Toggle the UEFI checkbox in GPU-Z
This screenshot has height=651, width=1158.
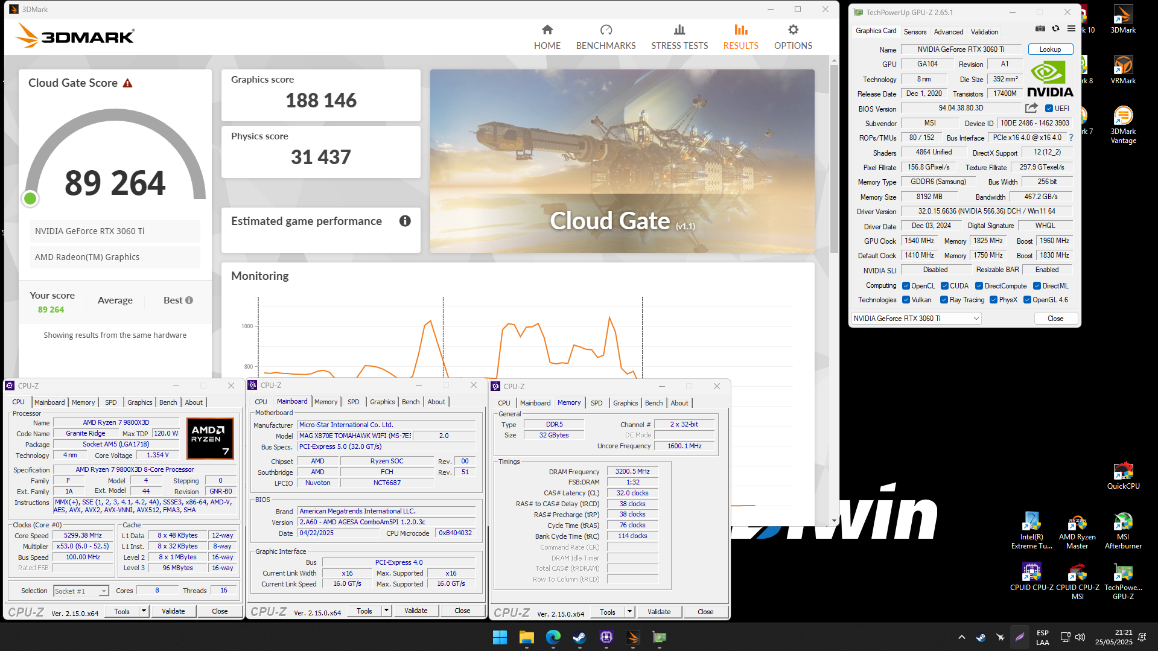1049,109
